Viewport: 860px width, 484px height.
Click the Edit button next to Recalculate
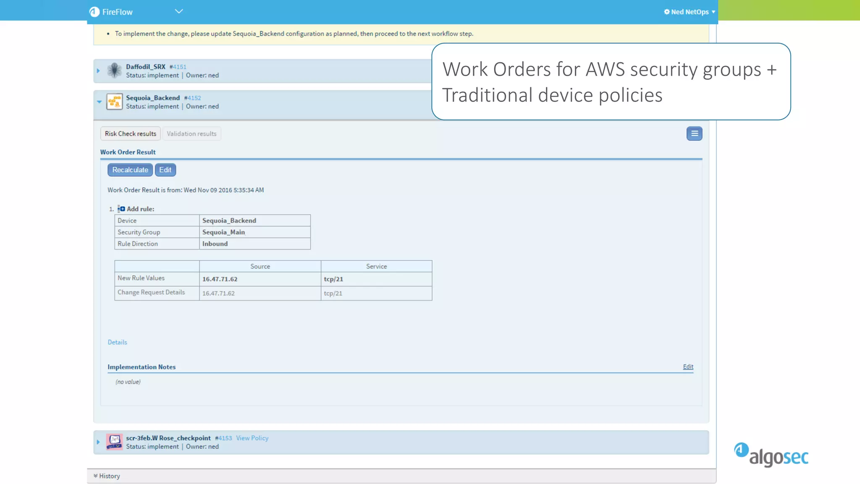165,170
